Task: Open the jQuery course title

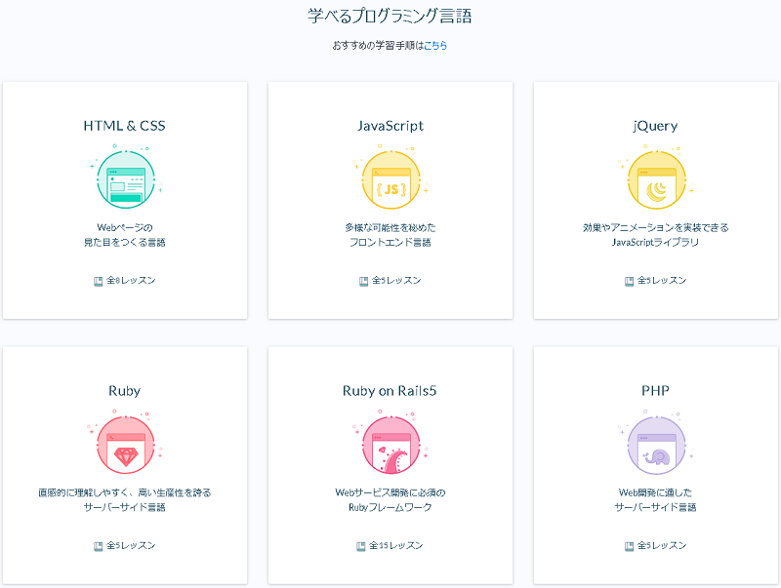Action: pos(655,126)
